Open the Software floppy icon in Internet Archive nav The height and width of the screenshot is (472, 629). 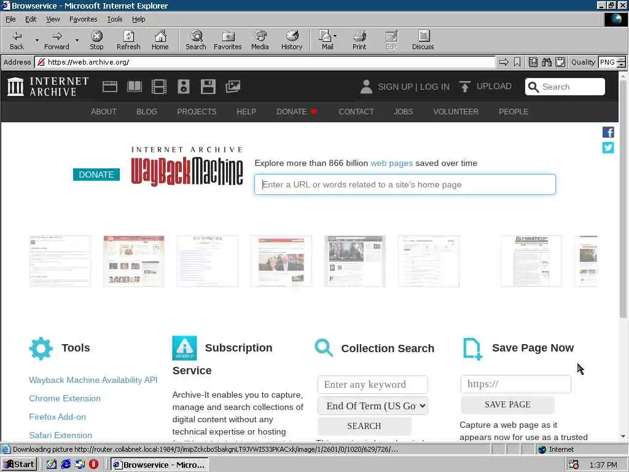click(x=208, y=87)
